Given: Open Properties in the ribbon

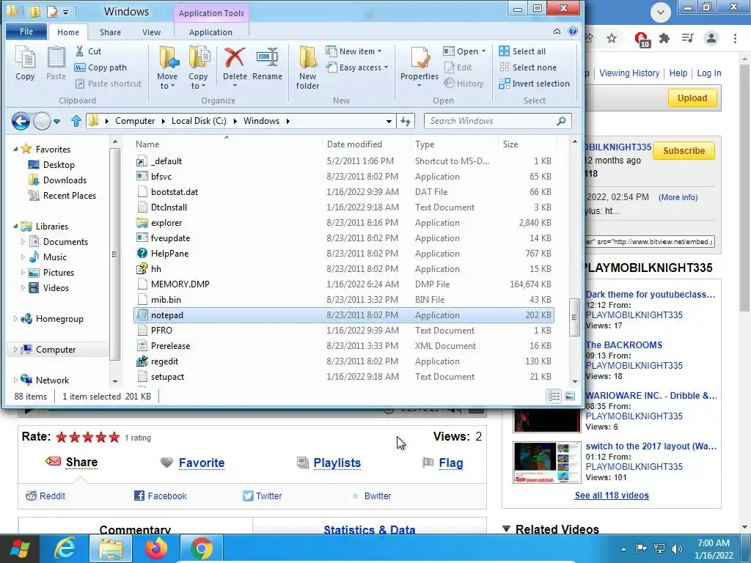Looking at the screenshot, I should pyautogui.click(x=419, y=67).
